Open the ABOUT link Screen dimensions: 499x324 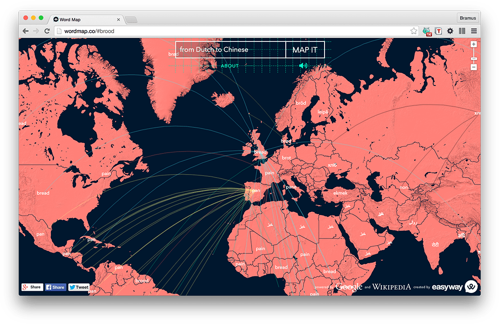click(229, 66)
